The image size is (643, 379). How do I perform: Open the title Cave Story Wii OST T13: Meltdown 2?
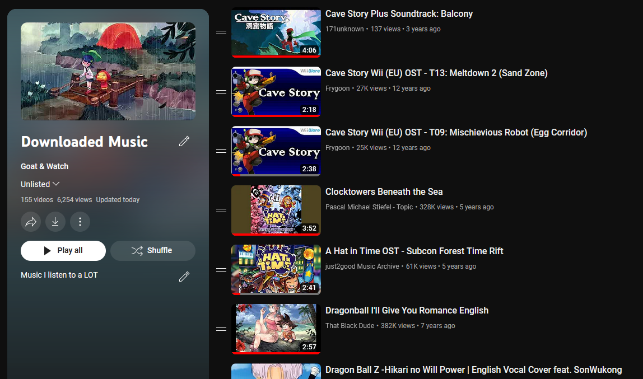[x=436, y=73]
